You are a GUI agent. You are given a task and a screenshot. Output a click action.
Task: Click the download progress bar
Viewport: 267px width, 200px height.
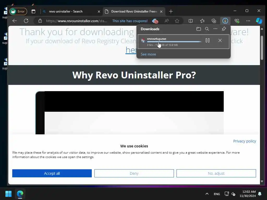tap(174, 42)
